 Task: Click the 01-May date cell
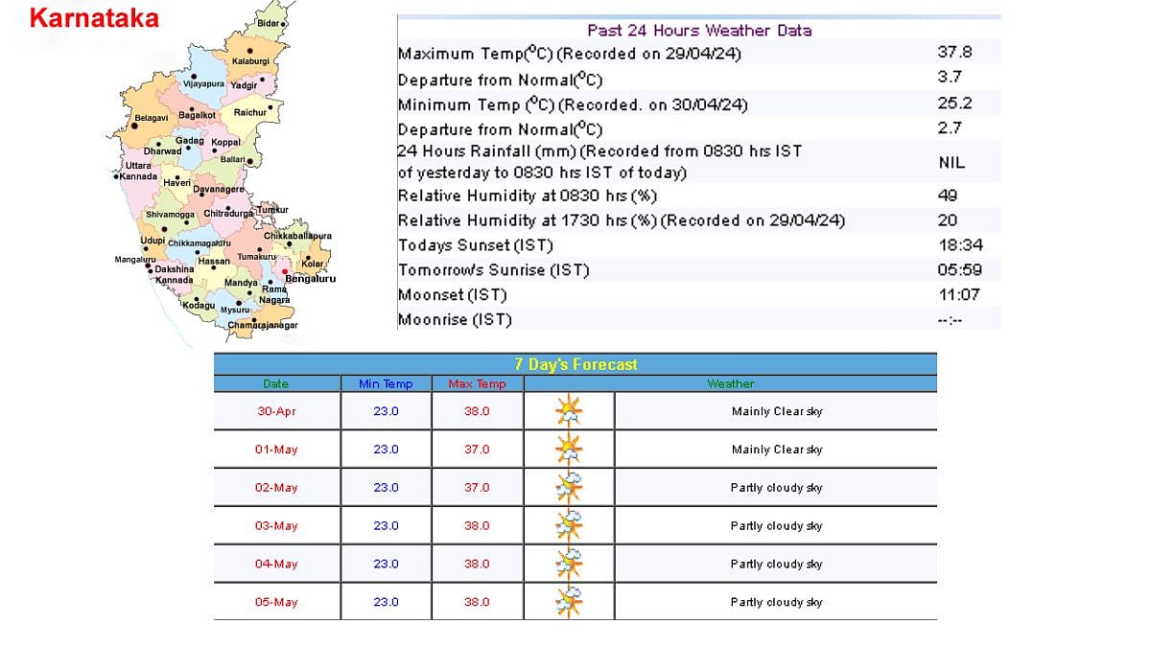coord(276,450)
